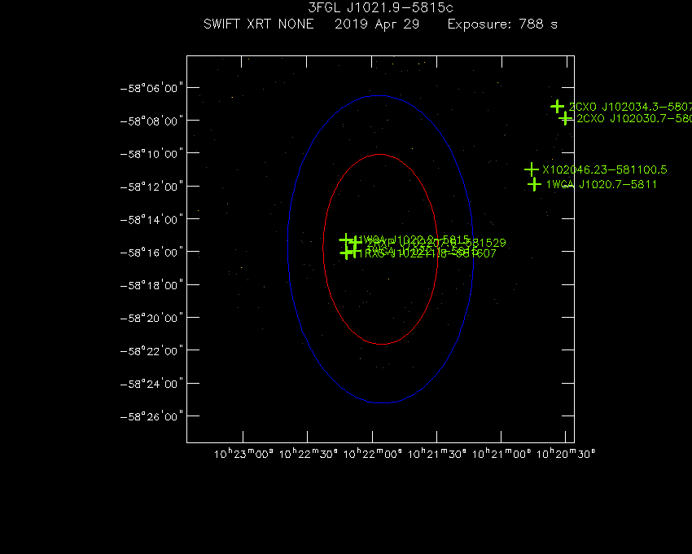The width and height of the screenshot is (692, 554).
Task: Click the source label "2CXO J102030.7-580"
Action: click(x=634, y=118)
